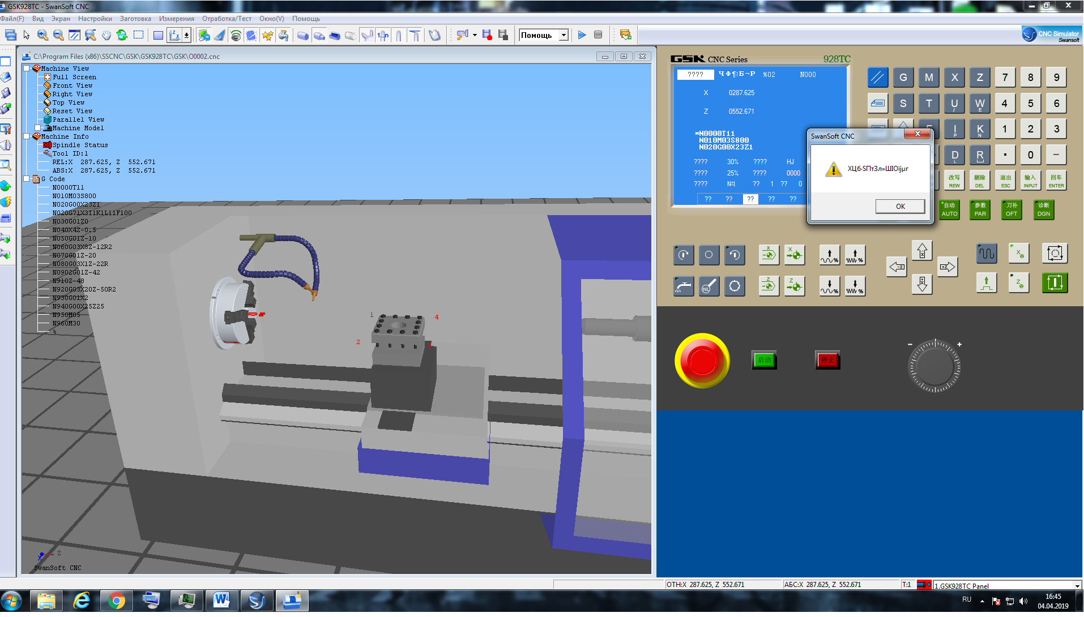Viewport: 1084px width, 617px height.
Task: Open the dropdown arrow beside the display tool
Action: (475, 35)
